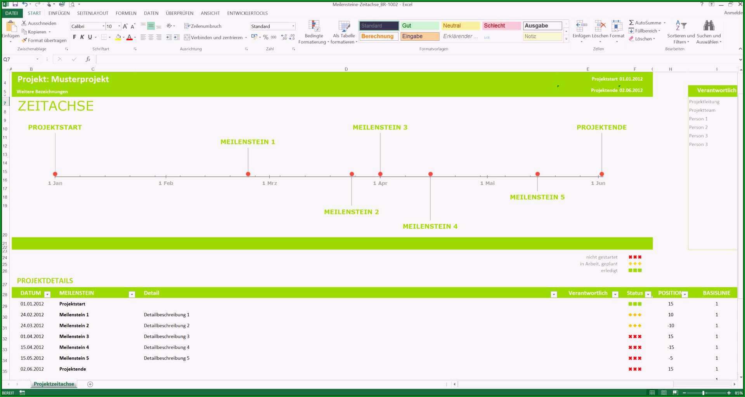
Task: Switch to EINFÜGEN ribbon tab
Action: click(x=59, y=13)
